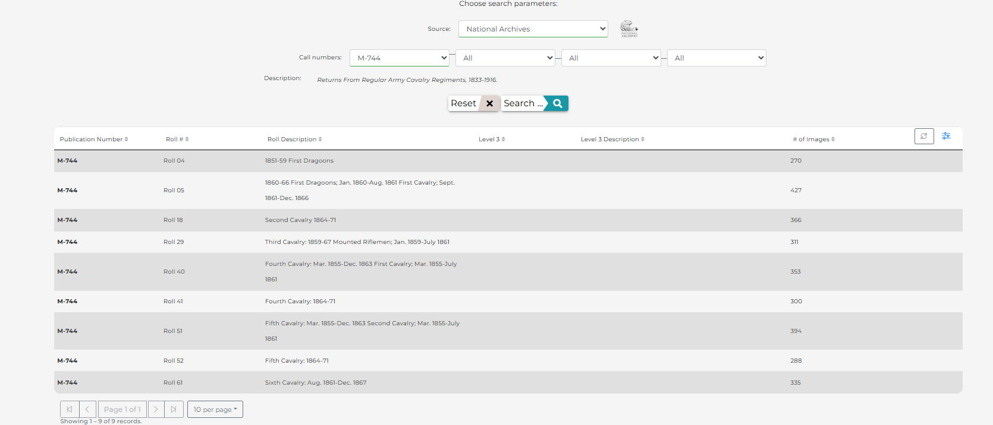Open the second call number All dropdown
Viewport: 993px width, 425px height.
(505, 58)
